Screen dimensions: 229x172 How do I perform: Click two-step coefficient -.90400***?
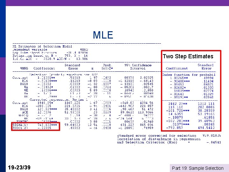click(x=180, y=81)
